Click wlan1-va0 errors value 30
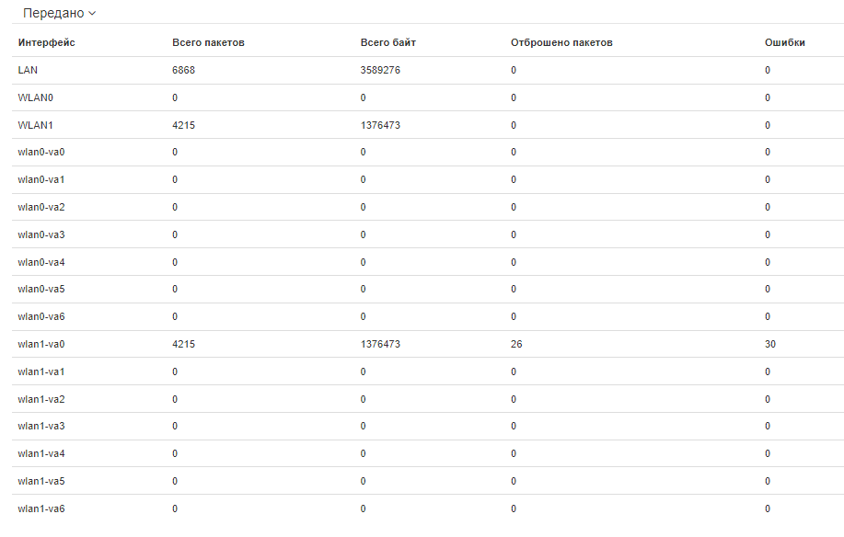844x537 pixels. tap(770, 344)
